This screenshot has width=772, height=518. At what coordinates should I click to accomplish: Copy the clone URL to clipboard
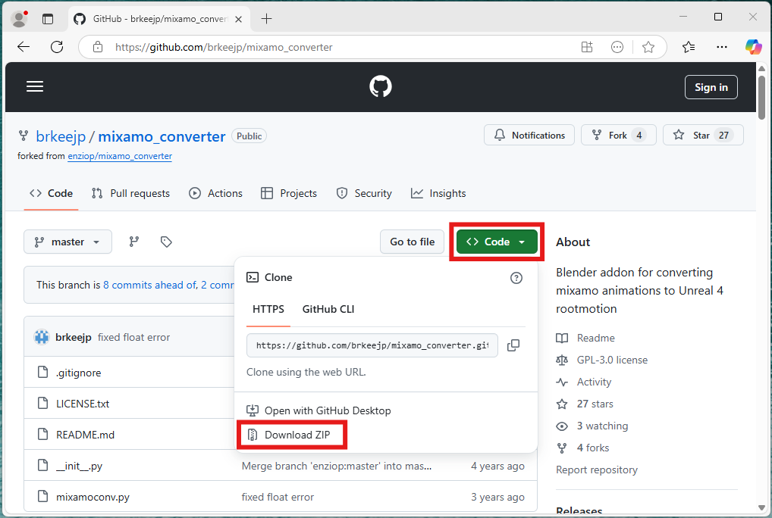pos(513,345)
